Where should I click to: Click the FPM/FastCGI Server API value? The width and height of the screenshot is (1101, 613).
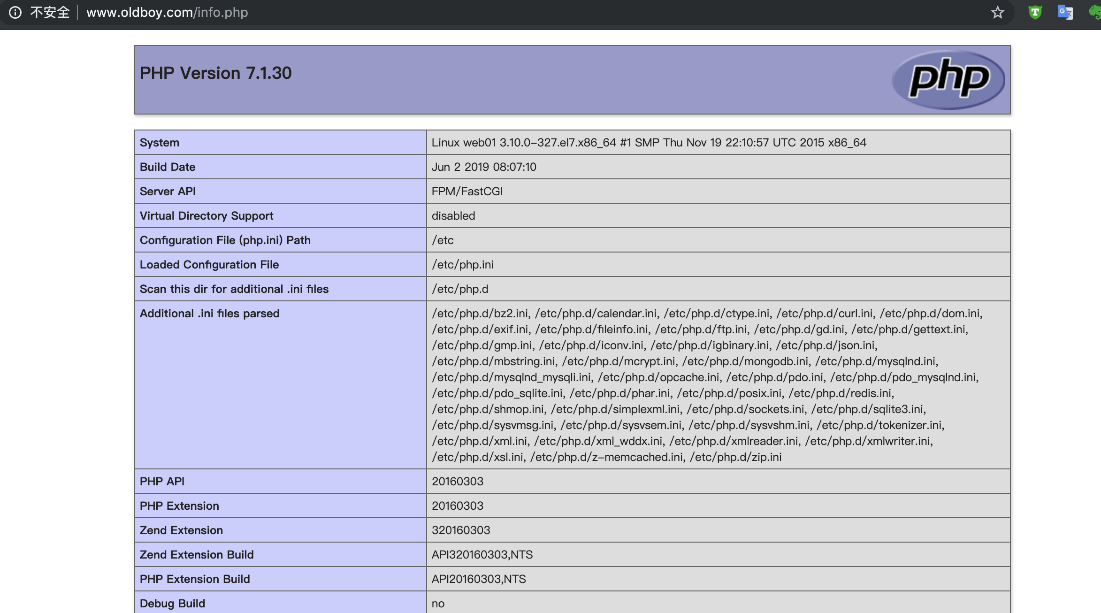467,192
